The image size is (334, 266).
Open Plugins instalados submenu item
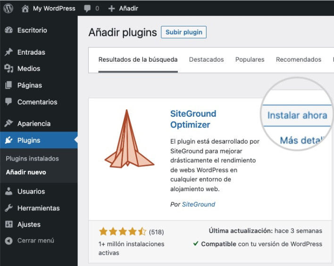pos(33,158)
